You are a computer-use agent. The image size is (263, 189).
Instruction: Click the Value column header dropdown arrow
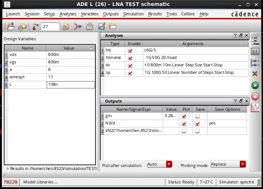point(91,48)
